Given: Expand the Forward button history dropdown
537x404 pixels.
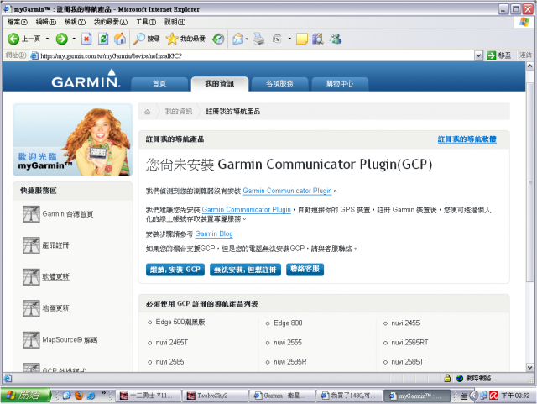Looking at the screenshot, I should tap(74, 39).
